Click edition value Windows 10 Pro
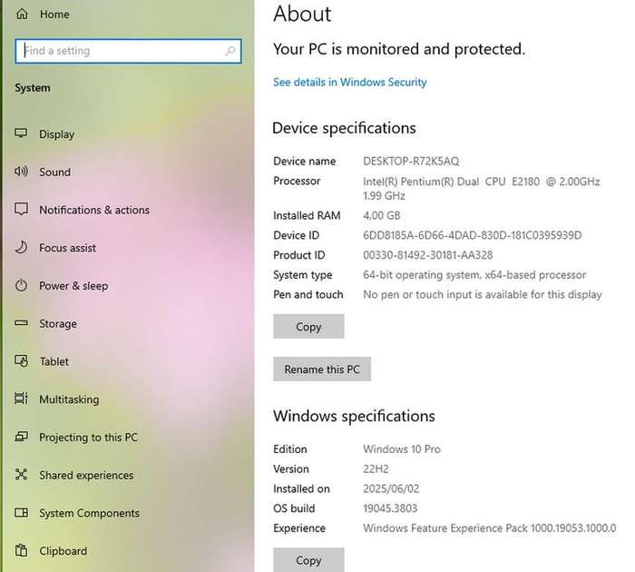Viewport: 635px width, 572px height. point(402,449)
